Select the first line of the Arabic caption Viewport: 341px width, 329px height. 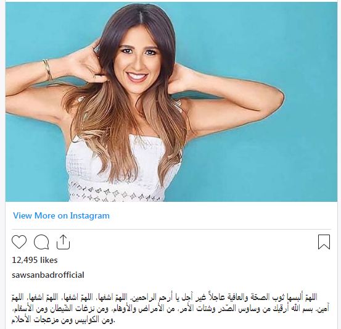(x=165, y=297)
